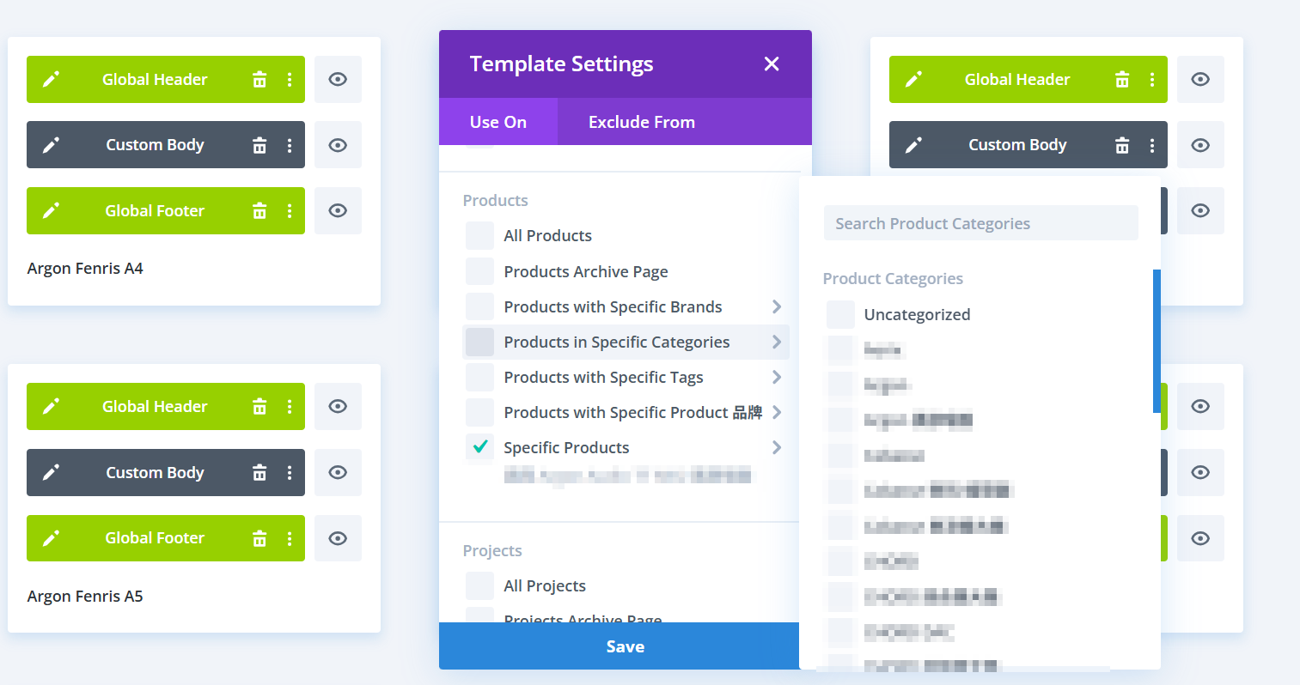Switch to the Exclude From tab
The height and width of the screenshot is (685, 1300).
click(x=641, y=121)
